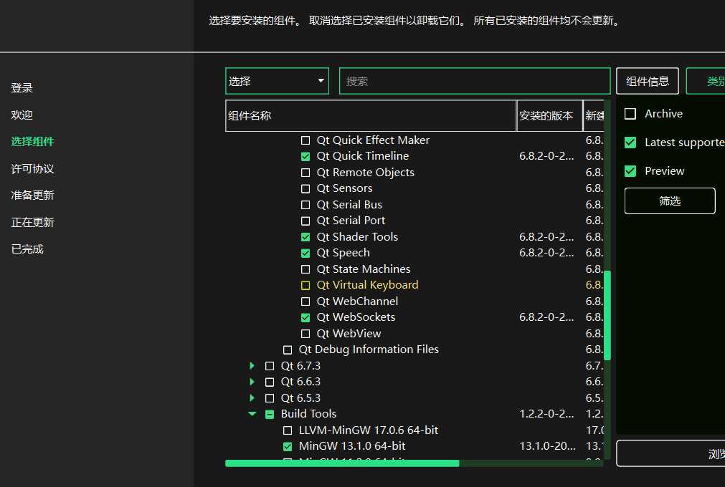
Task: Expand the Qt 6.6.3 tree node
Action: tap(252, 382)
